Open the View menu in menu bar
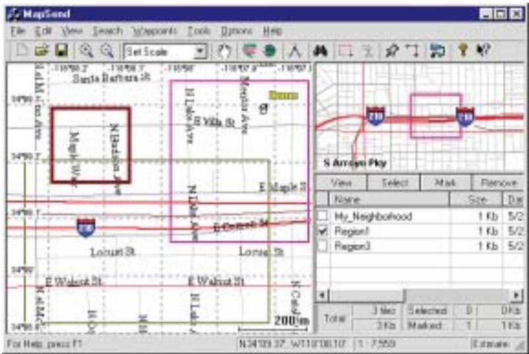The width and height of the screenshot is (529, 354). point(72,31)
